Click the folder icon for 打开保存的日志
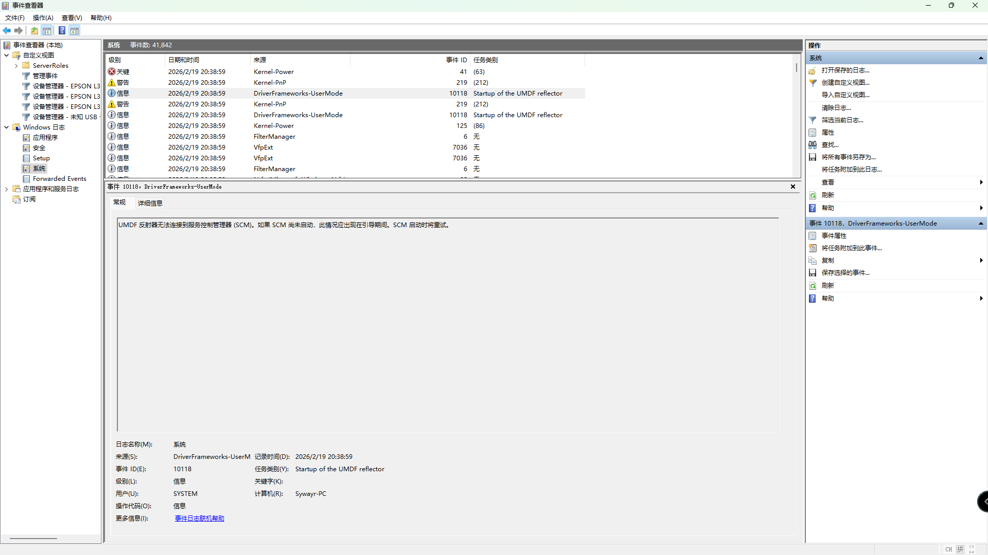988x555 pixels. [x=813, y=70]
